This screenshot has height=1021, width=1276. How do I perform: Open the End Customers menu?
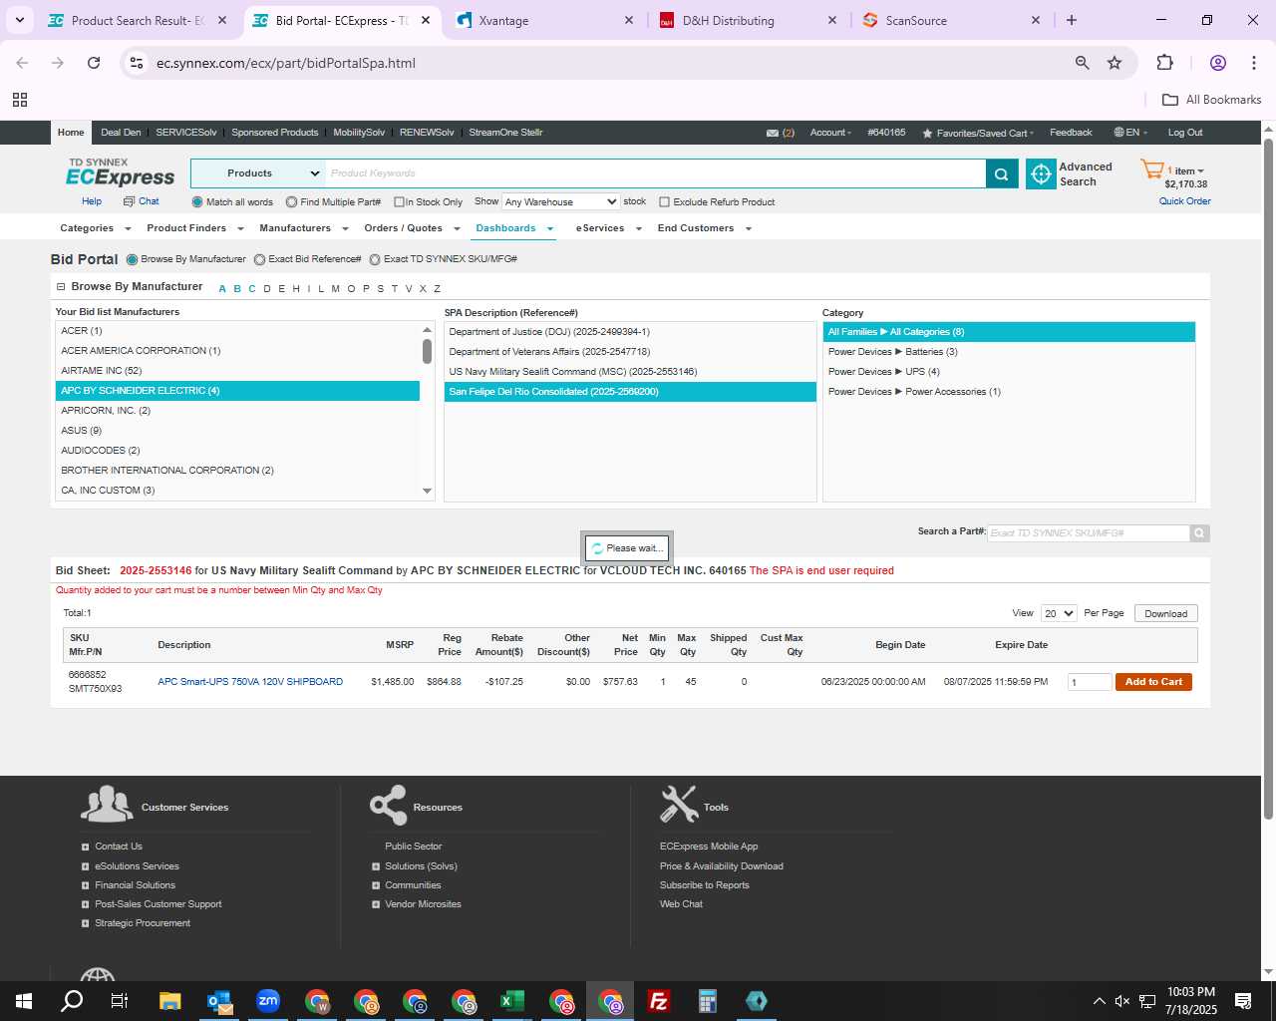pyautogui.click(x=705, y=228)
